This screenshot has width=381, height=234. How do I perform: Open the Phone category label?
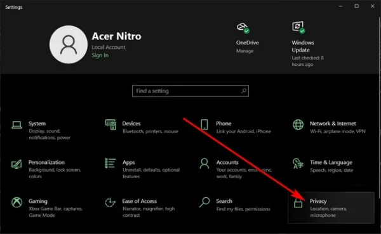point(224,124)
